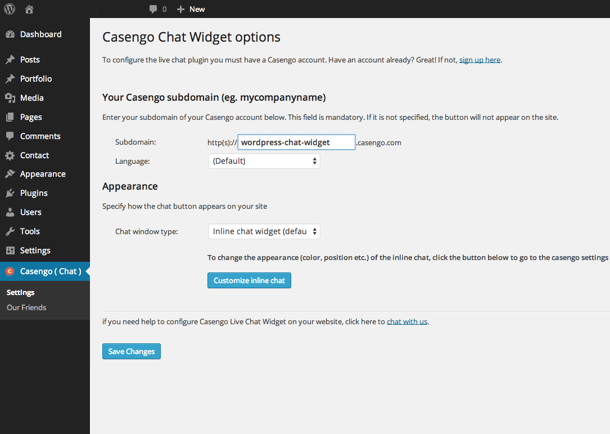Viewport: 610px width, 434px height.
Task: Click the Appearance section heading
Action: [130, 186]
